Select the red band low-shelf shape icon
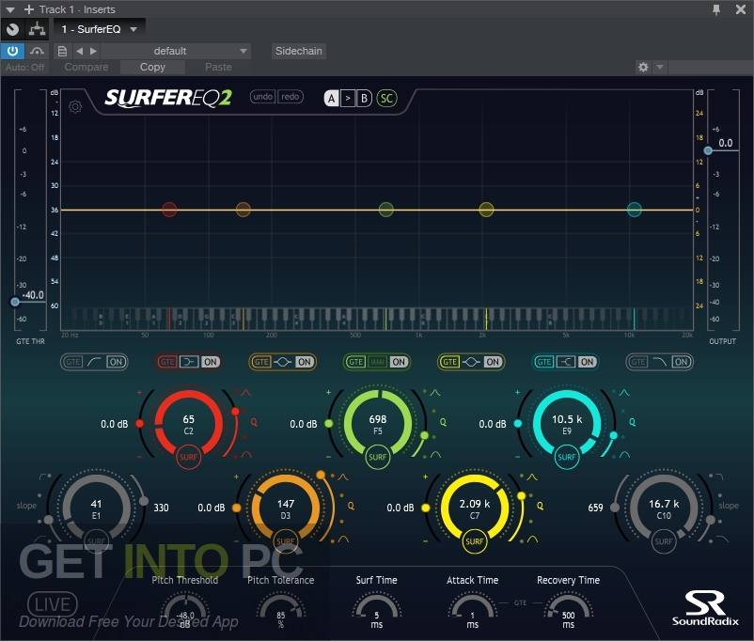Screen dimensions: 754x641 pos(188,362)
